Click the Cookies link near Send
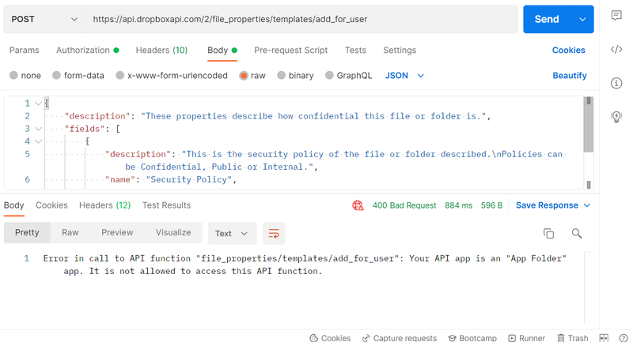633x342 pixels. tap(568, 50)
